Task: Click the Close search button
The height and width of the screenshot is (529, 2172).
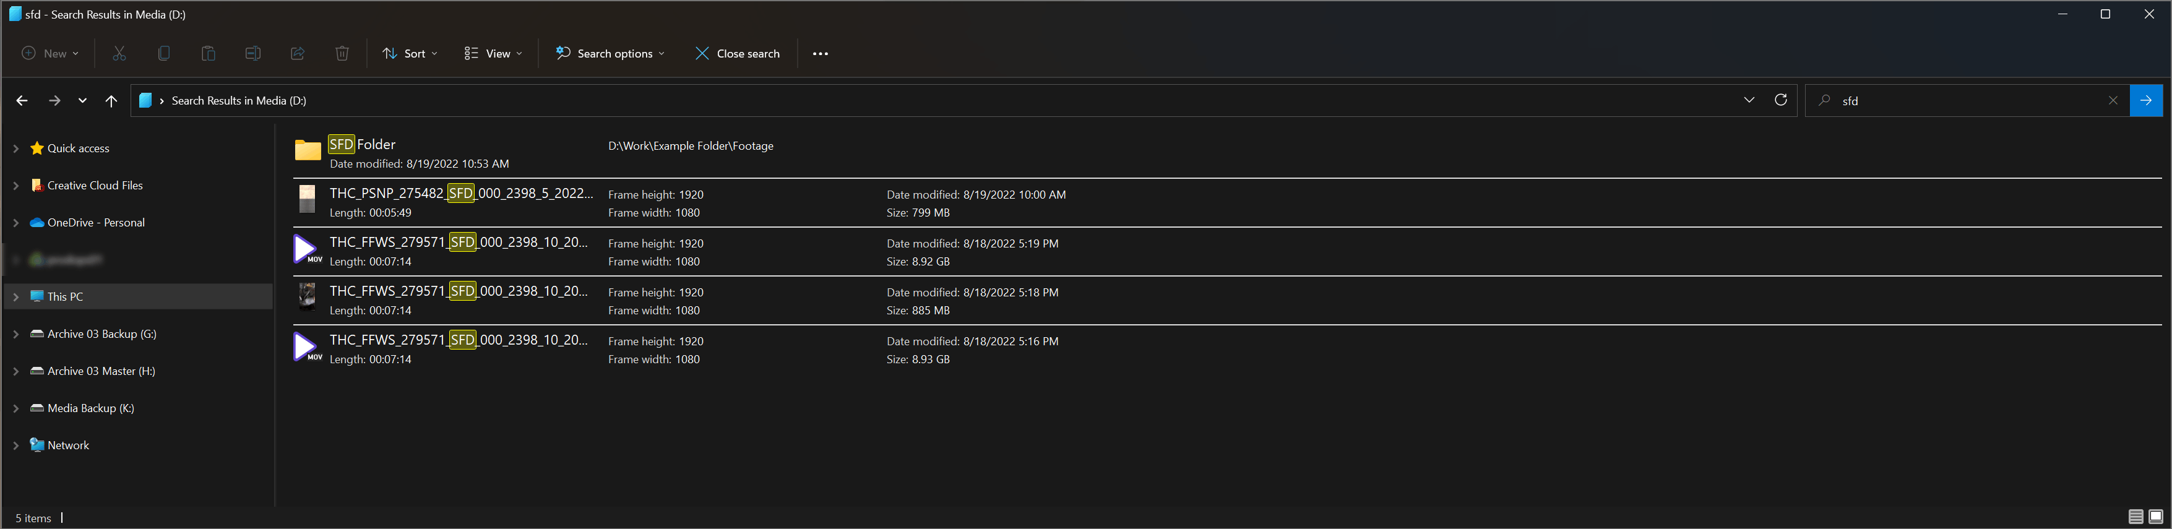Action: click(x=738, y=53)
